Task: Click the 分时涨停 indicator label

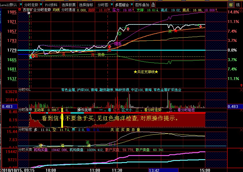Action: tap(25, 110)
